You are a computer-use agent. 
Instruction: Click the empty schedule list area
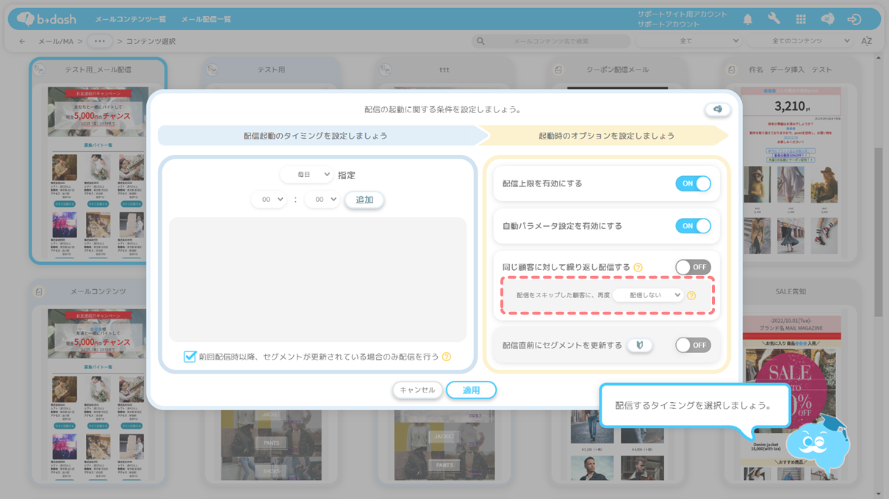click(317, 280)
